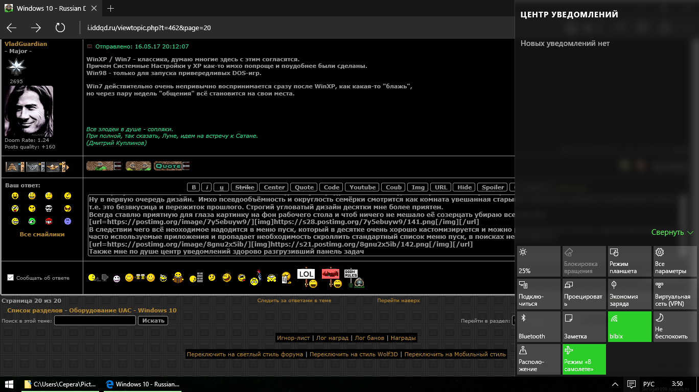This screenshot has width=699, height=392.
Task: Click the URL BBCode button
Action: click(x=441, y=187)
